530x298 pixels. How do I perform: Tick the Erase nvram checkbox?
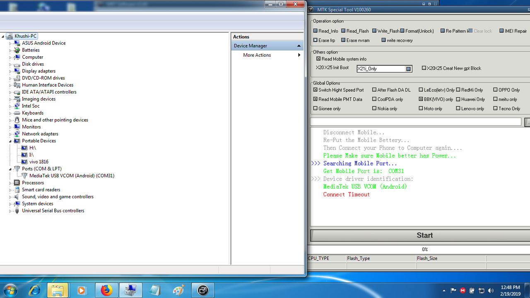pyautogui.click(x=343, y=40)
